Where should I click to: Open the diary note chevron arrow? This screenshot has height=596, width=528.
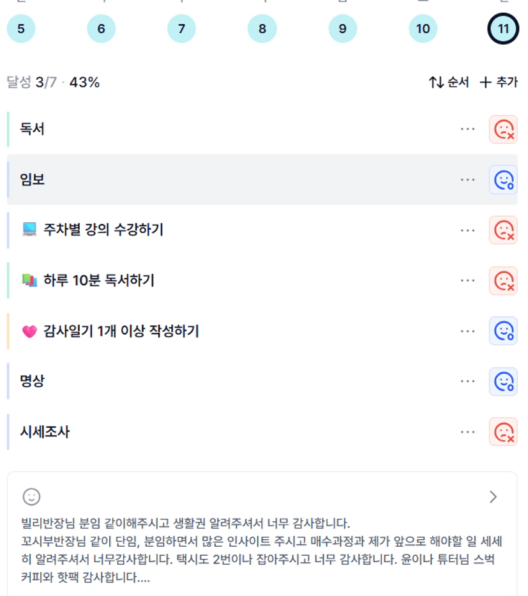[492, 497]
